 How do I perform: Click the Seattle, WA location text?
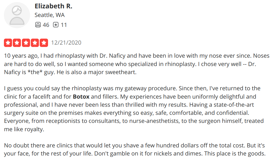pos(50,15)
